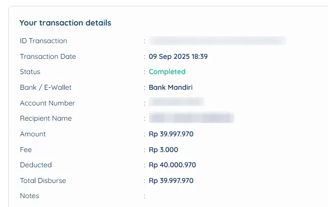The height and width of the screenshot is (207, 328).
Task: Click the Amount value Rp 39.997.970
Action: click(171, 134)
